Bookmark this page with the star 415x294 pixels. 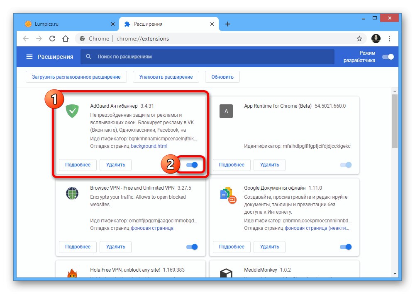pos(359,39)
